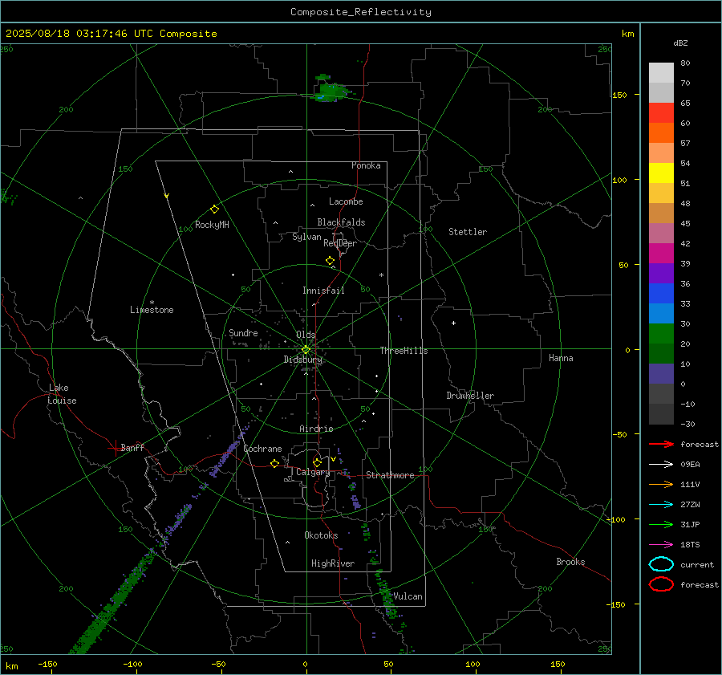This screenshot has width=722, height=675.
Task: Click the yellow arrowhead marker north of RockyMH
Action: pyautogui.click(x=167, y=196)
